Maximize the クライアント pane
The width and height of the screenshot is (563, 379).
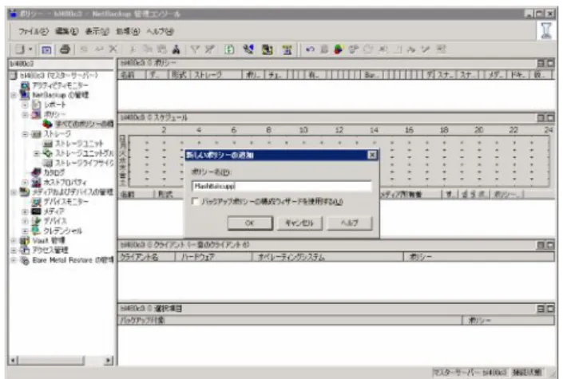coord(550,245)
